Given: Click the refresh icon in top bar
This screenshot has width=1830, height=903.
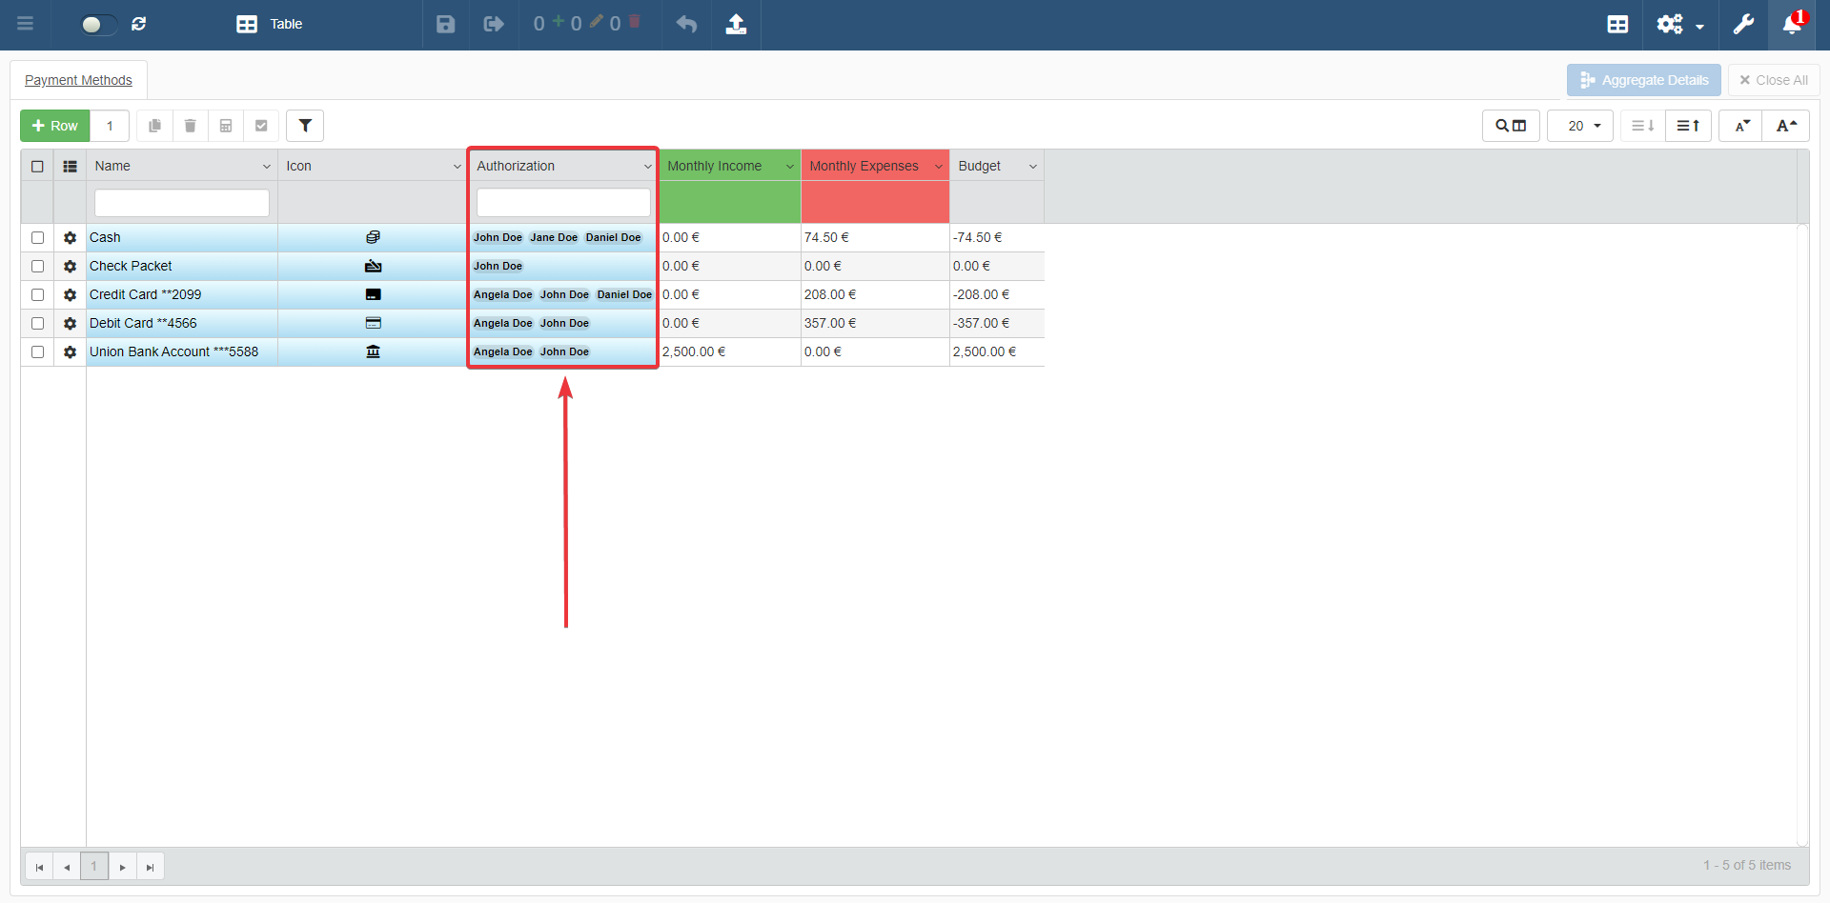Looking at the screenshot, I should (139, 24).
